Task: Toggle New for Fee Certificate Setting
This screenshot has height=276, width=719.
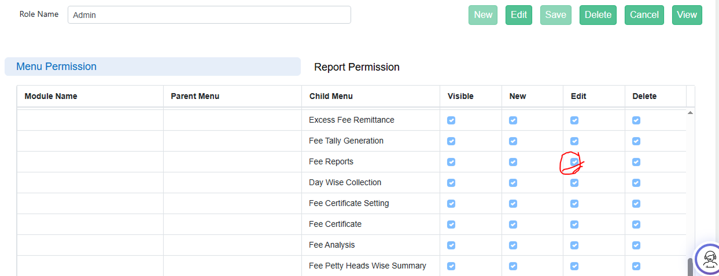Action: click(513, 204)
